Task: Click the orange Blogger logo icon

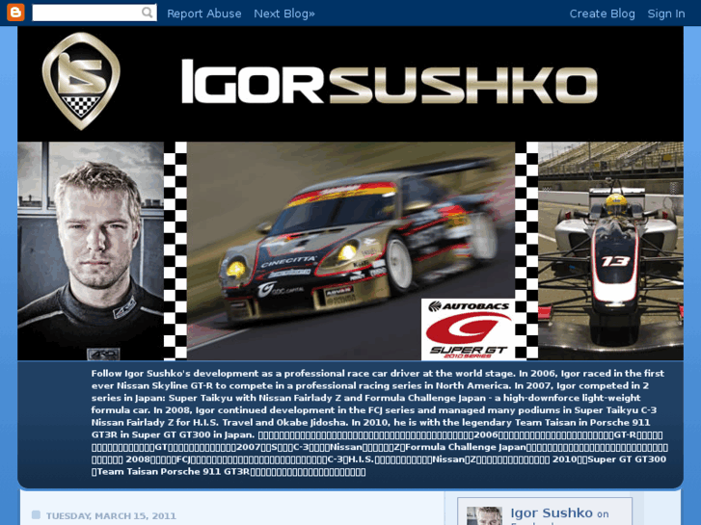Action: (15, 13)
